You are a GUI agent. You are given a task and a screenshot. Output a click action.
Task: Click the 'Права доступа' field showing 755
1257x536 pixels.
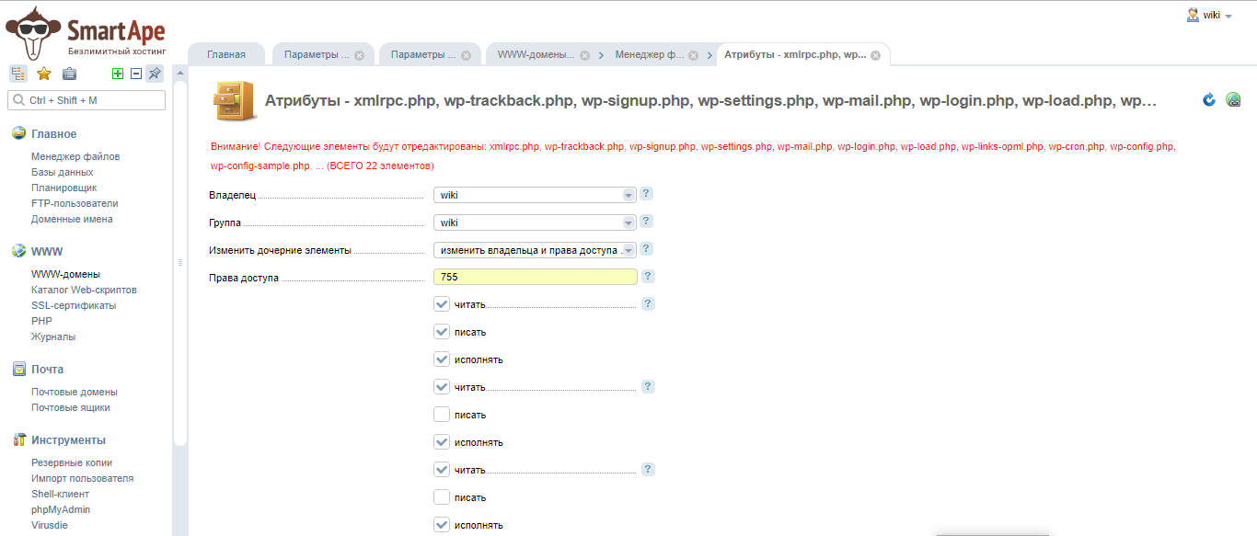pyautogui.click(x=535, y=277)
